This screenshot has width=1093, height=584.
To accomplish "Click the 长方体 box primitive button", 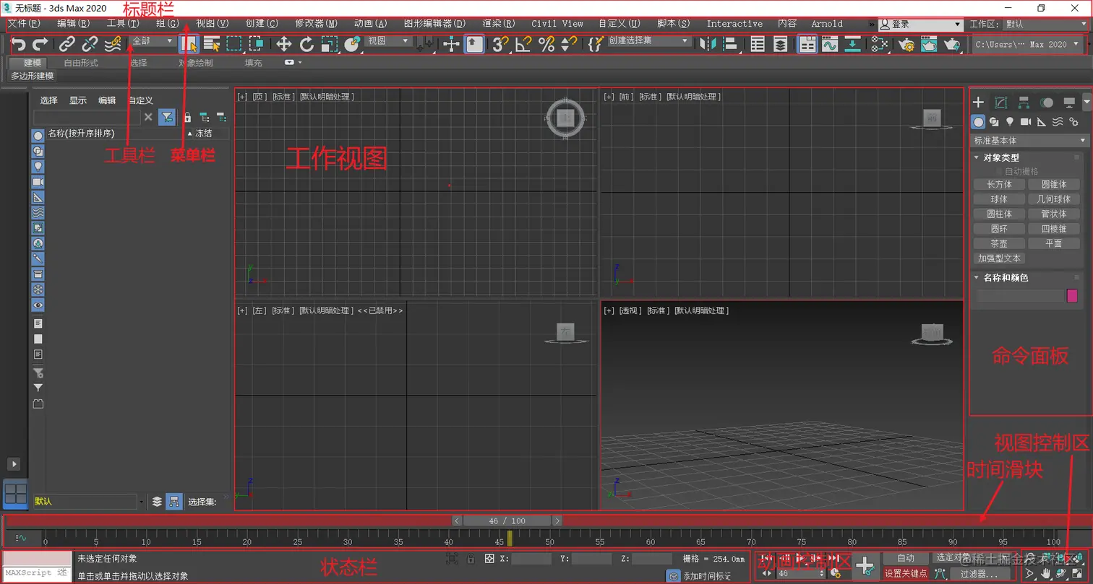I will tap(999, 185).
